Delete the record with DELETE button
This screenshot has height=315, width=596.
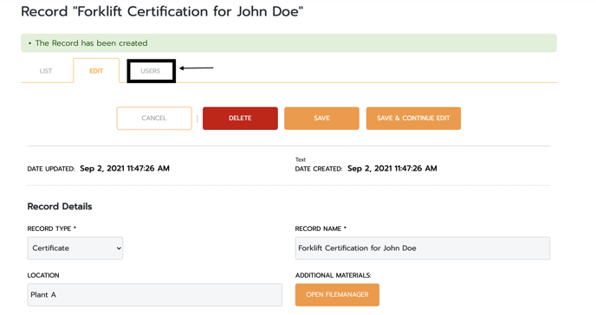click(x=240, y=118)
